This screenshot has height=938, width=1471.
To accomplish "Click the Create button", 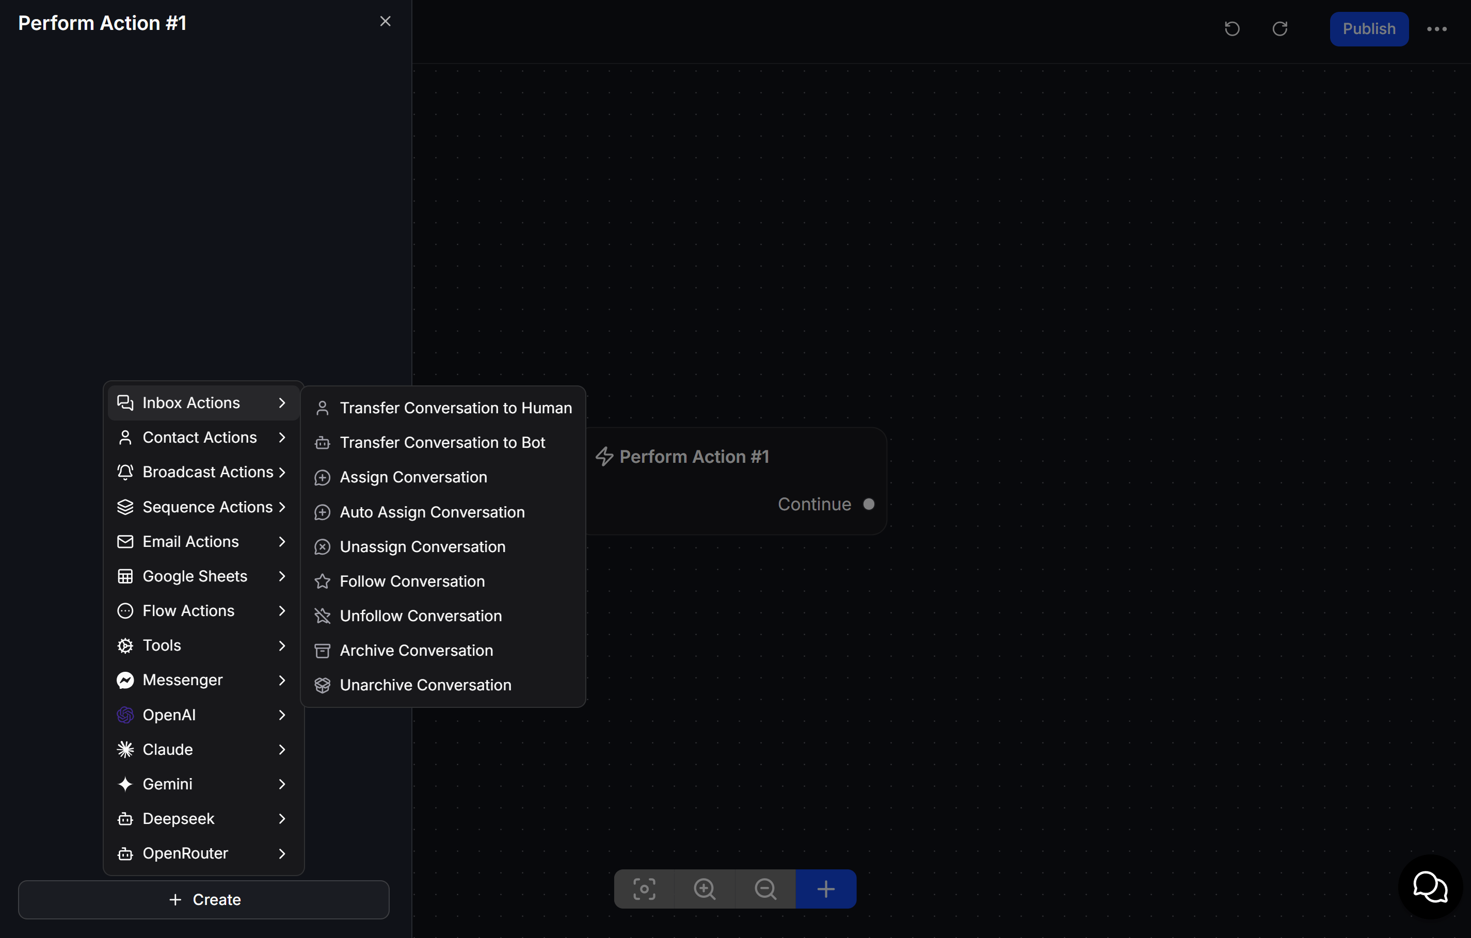I will click(203, 899).
